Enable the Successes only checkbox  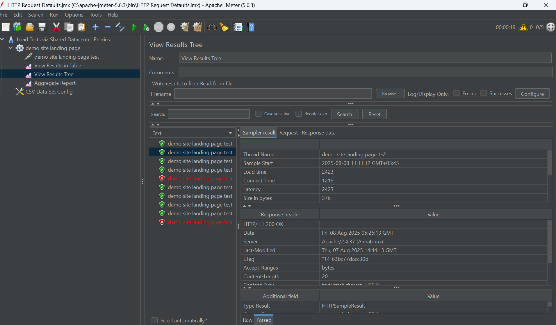483,93
